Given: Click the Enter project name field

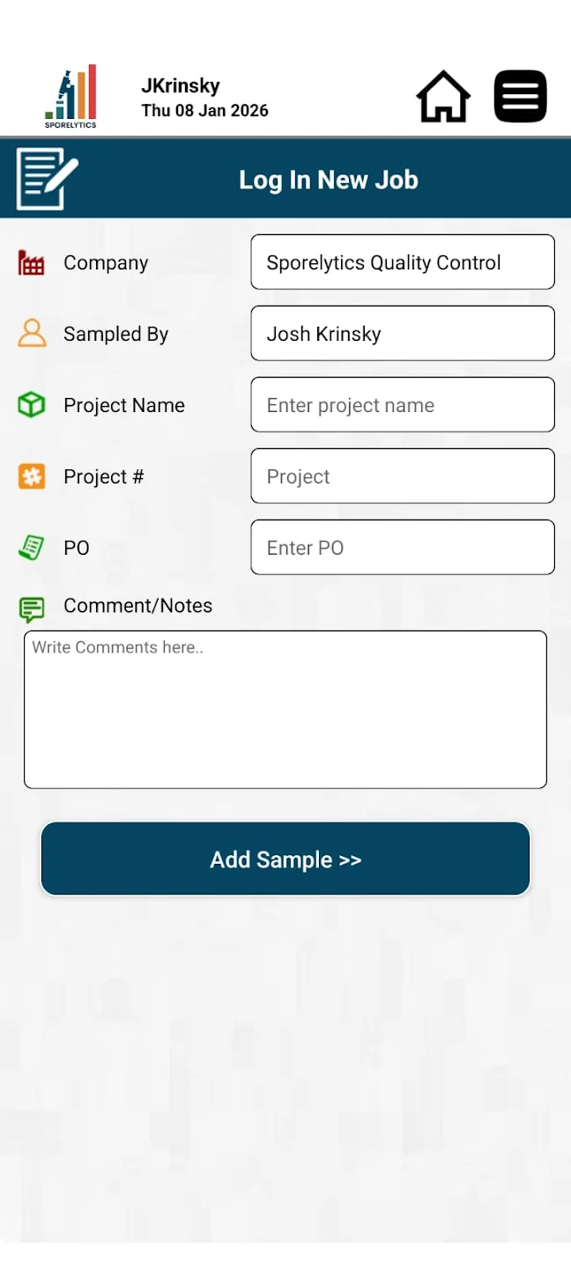Looking at the screenshot, I should pos(402,405).
